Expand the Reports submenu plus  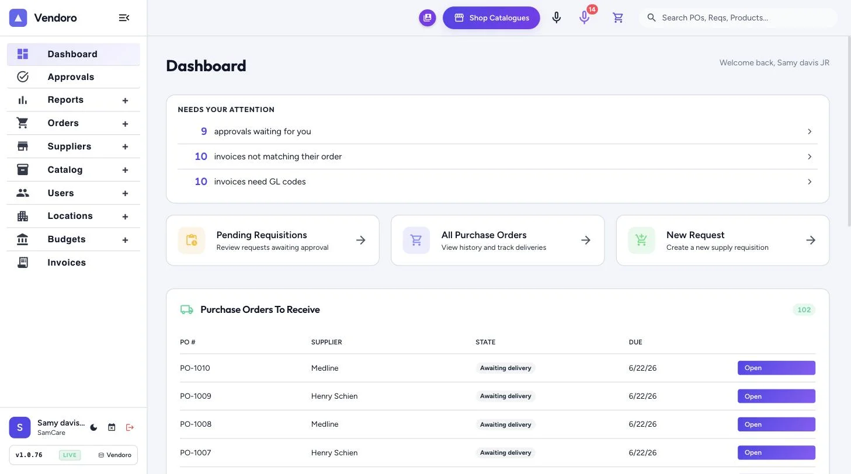(125, 100)
